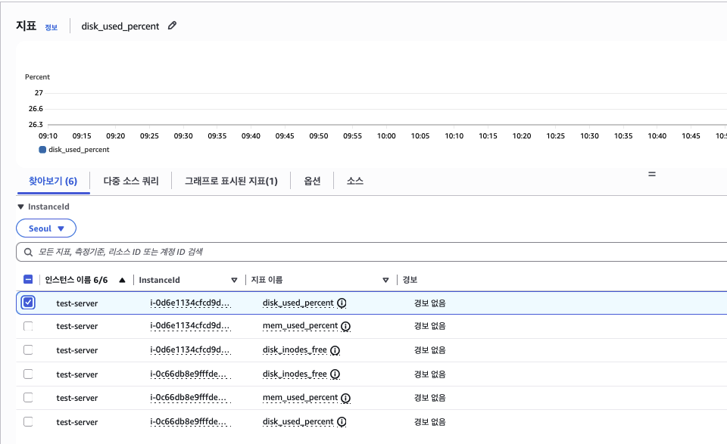Open info icon for mem_used_percent on i-0d6e1134cfcd9d

point(346,327)
